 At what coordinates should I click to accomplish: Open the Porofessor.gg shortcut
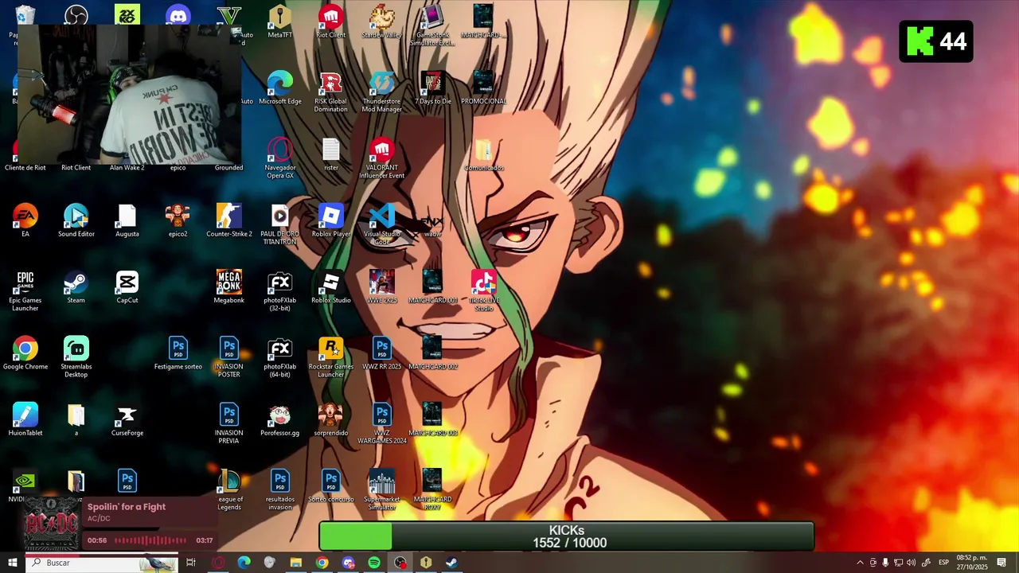[x=279, y=419]
